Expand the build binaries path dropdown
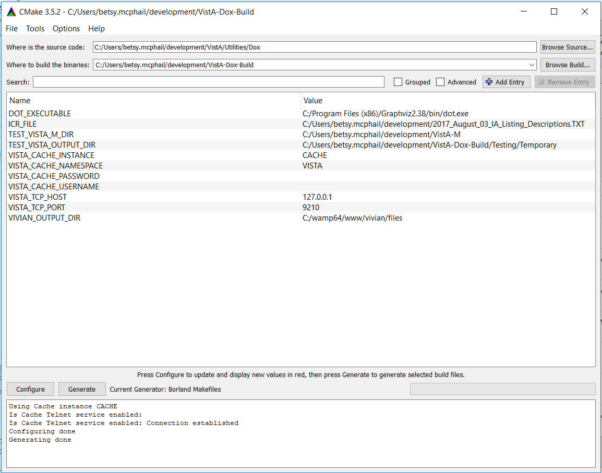Viewport: 602px width, 473px height. click(x=532, y=65)
